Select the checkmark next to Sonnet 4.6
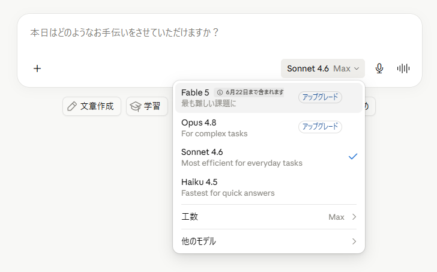This screenshot has height=272, width=437. click(353, 157)
